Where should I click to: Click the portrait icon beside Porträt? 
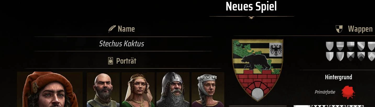coord(110,61)
